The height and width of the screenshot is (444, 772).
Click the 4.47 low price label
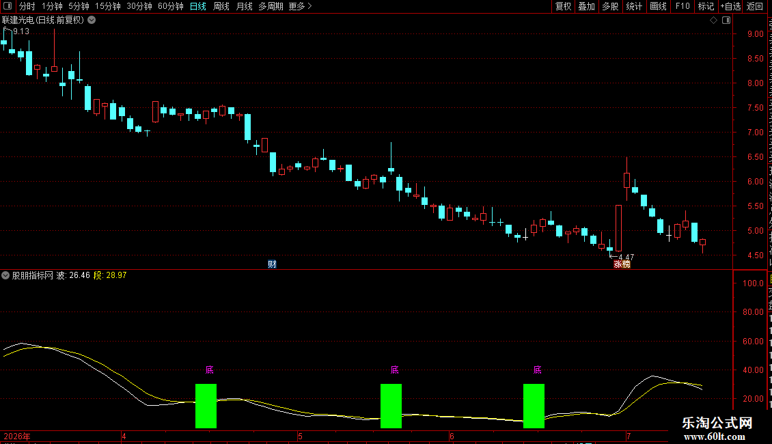point(626,257)
